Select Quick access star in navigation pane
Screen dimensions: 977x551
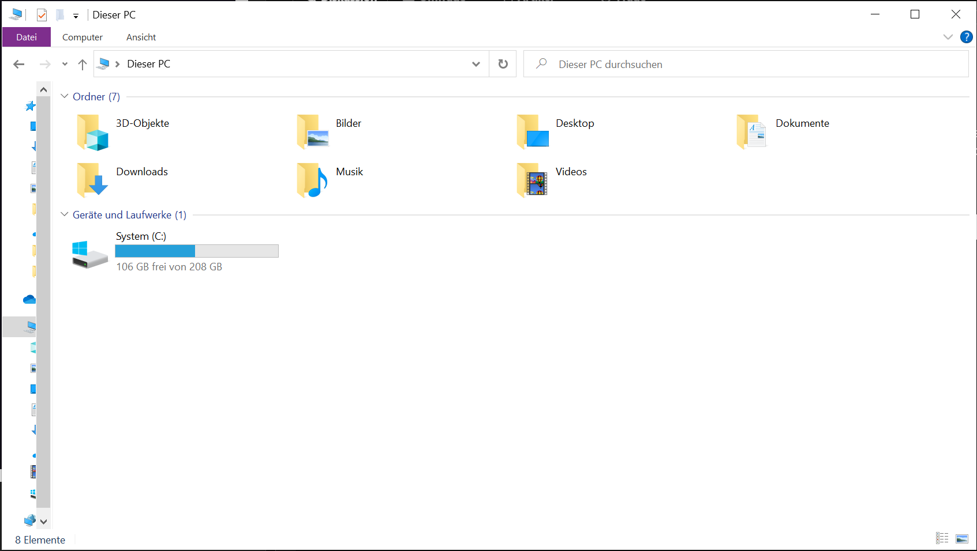click(x=31, y=106)
